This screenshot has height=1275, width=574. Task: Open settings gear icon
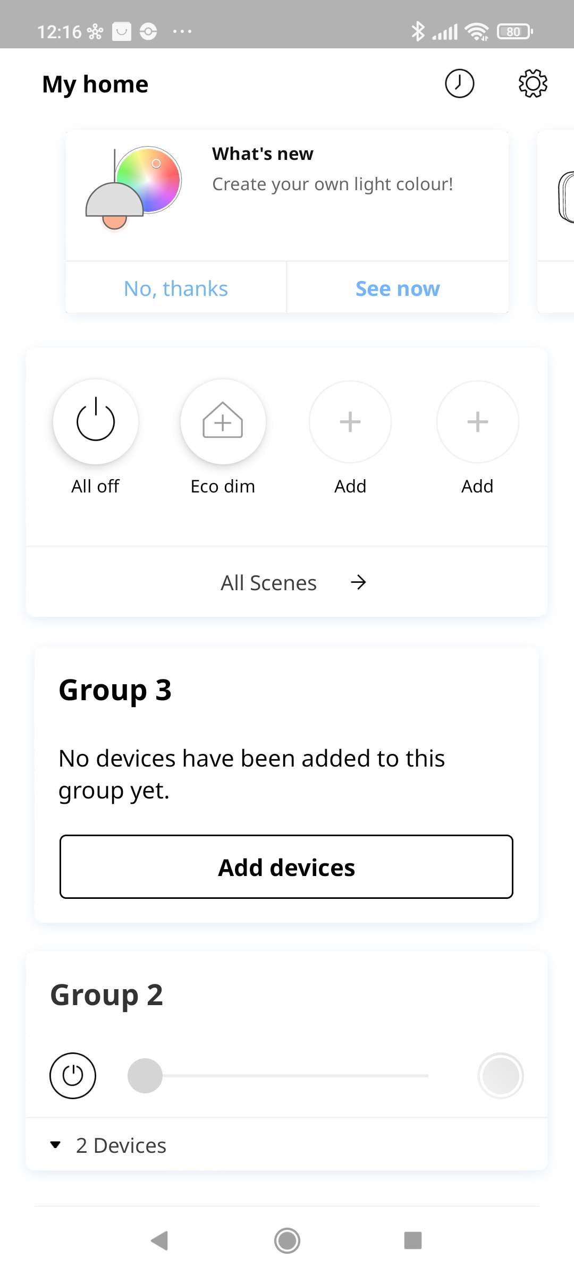point(533,84)
